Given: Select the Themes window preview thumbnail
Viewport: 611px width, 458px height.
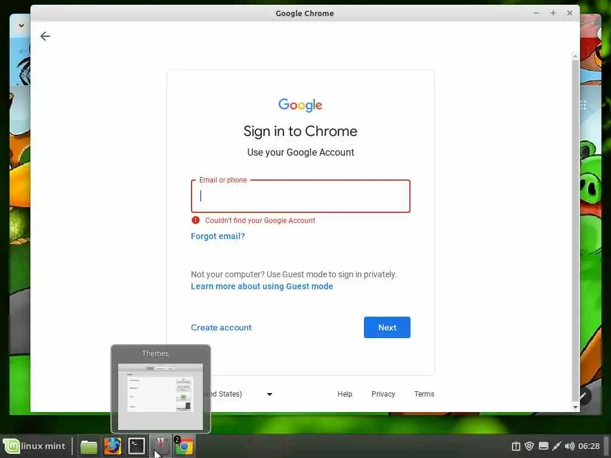Looking at the screenshot, I should tap(161, 396).
